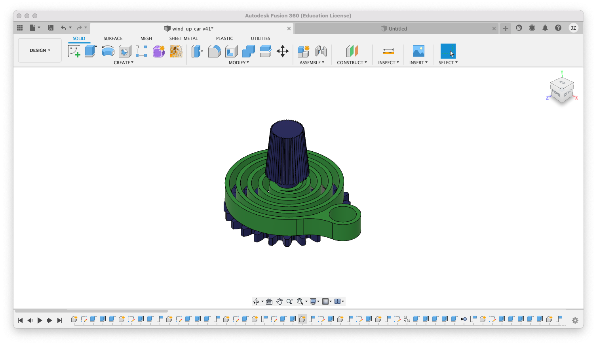
Task: Select the Shell tool
Action: click(232, 51)
